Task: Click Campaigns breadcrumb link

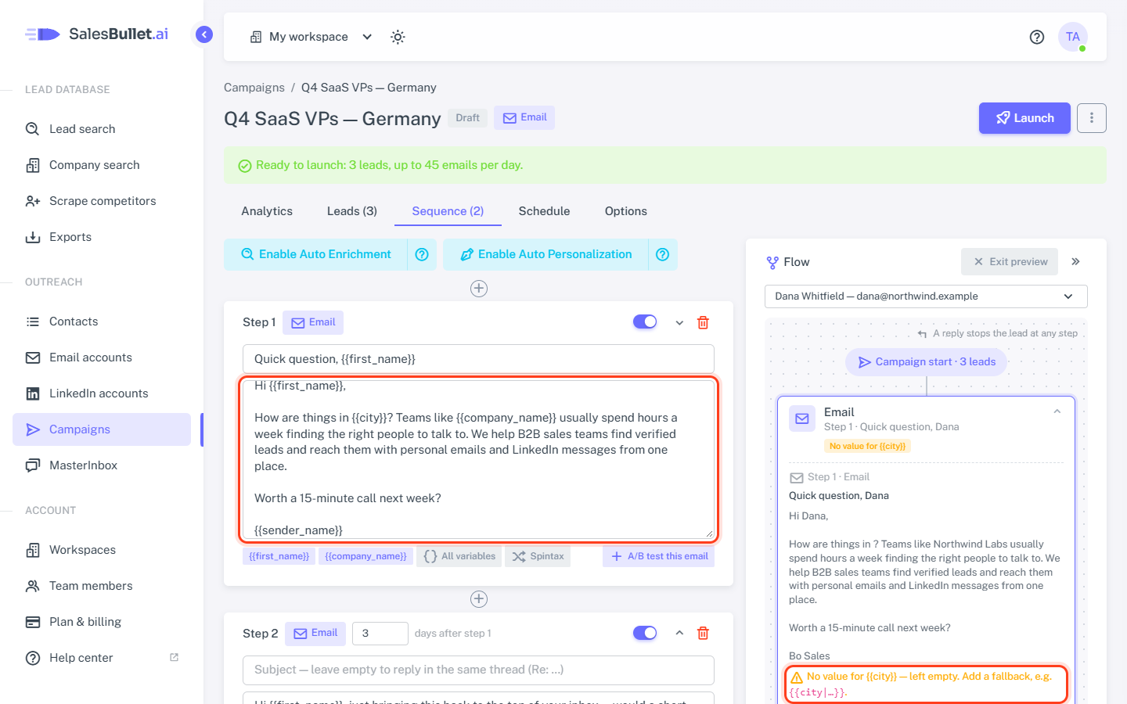Action: [x=254, y=88]
